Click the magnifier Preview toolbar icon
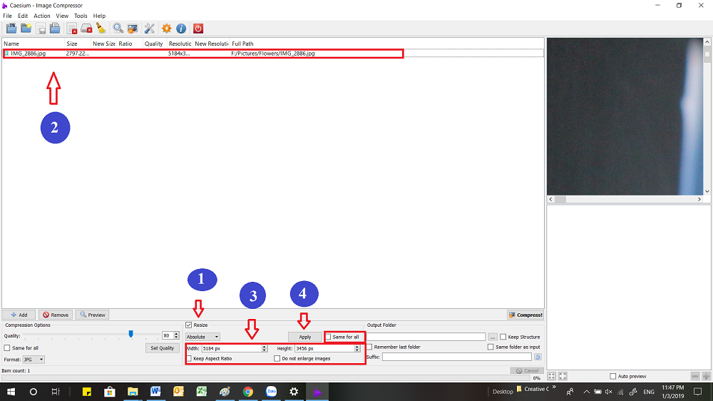Screen dimensions: 713x401 (x=118, y=29)
